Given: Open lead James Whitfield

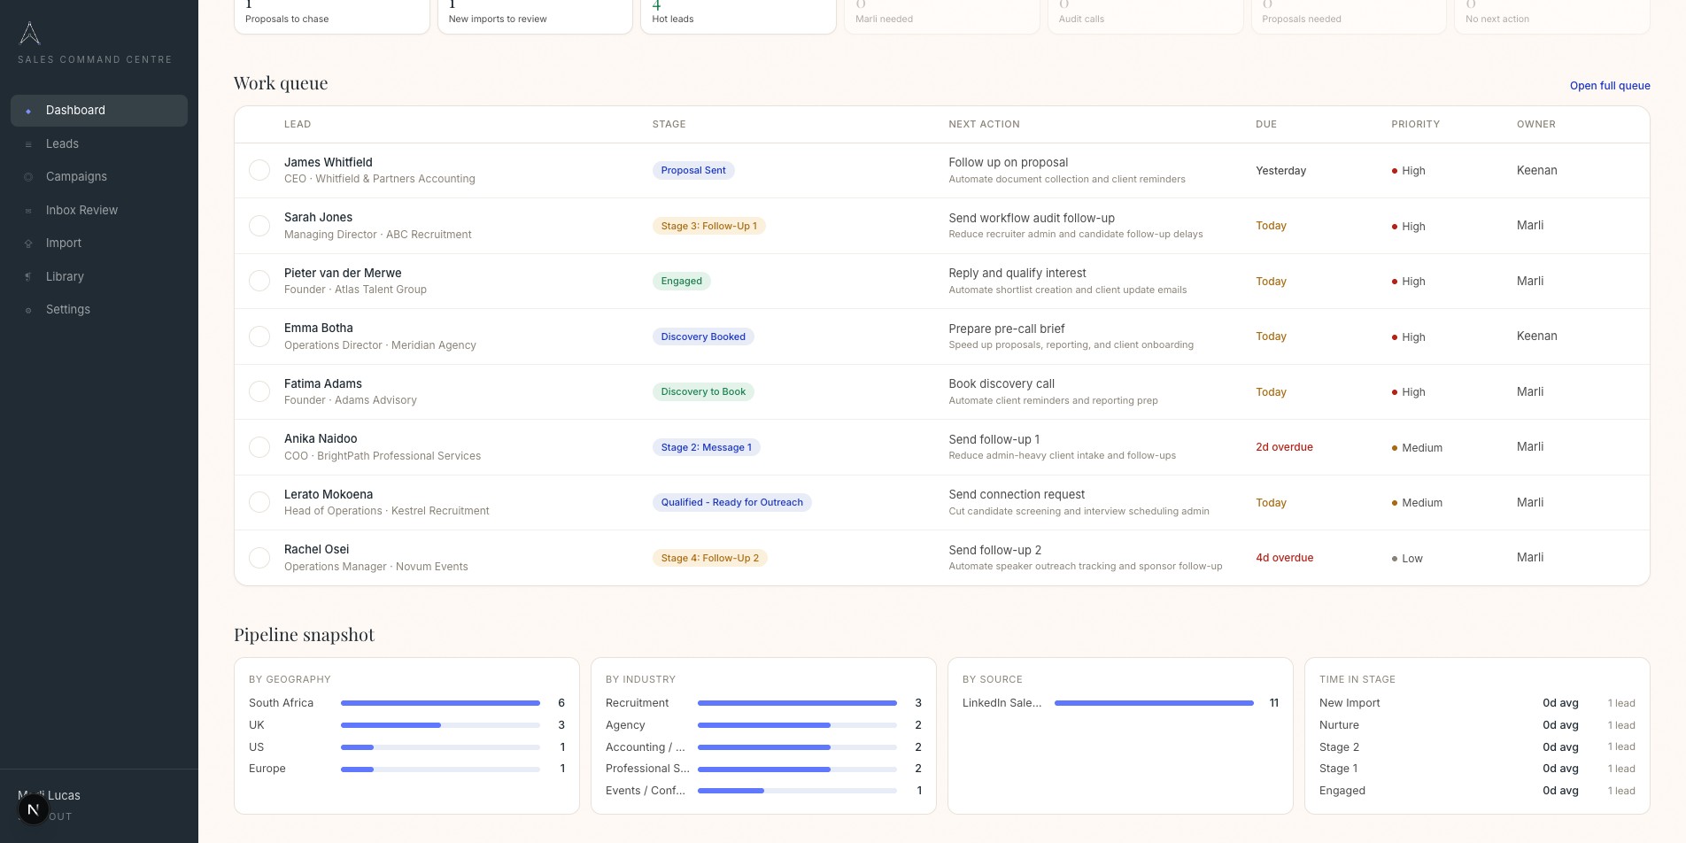Looking at the screenshot, I should pyautogui.click(x=329, y=162).
